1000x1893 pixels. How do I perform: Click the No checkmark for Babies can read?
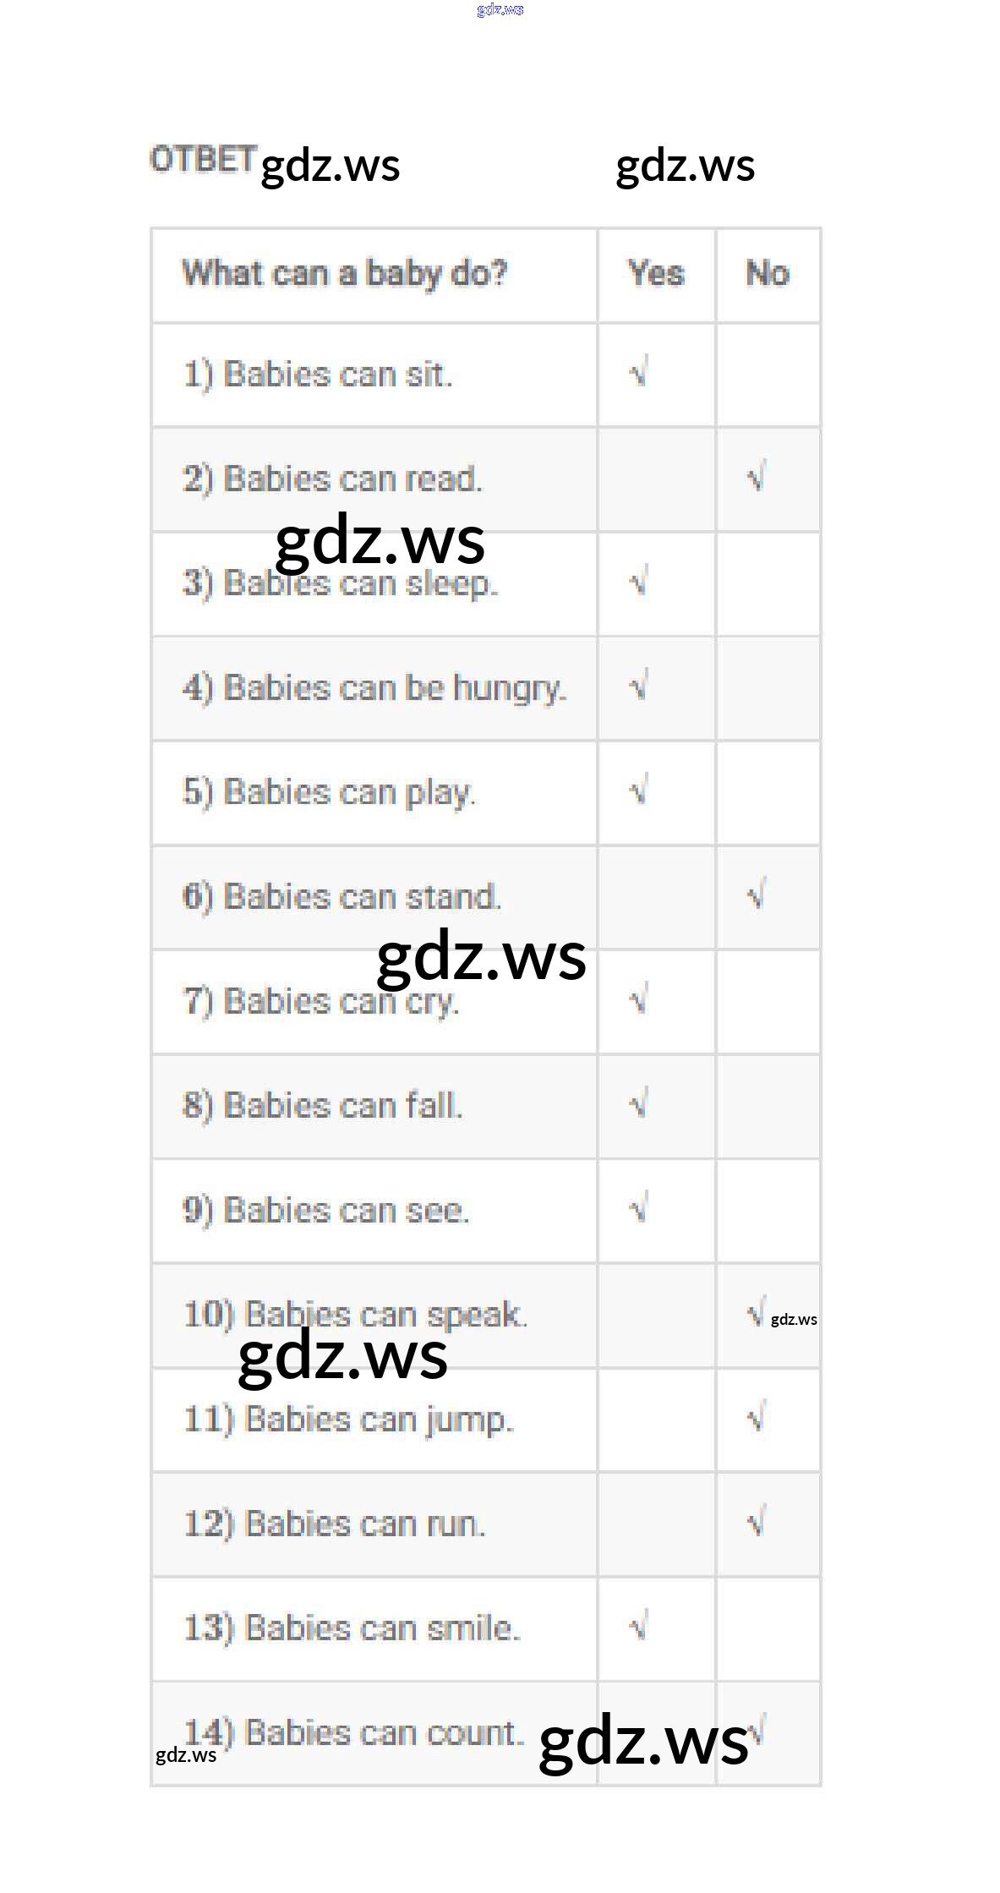(x=757, y=478)
